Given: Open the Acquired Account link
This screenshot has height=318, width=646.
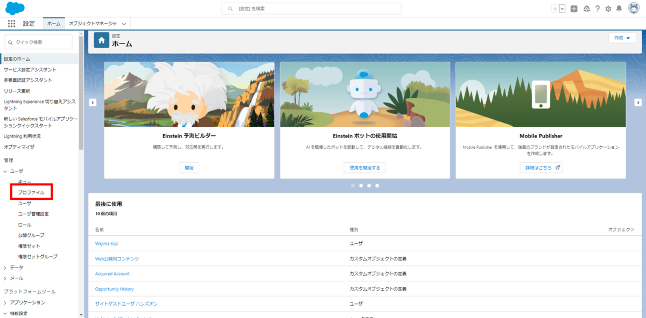Looking at the screenshot, I should (x=113, y=273).
